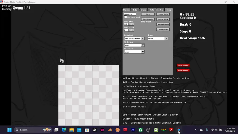Open the colorful HT icon in the taskbar
Screen dimensions: 238x134
(163, 130)
